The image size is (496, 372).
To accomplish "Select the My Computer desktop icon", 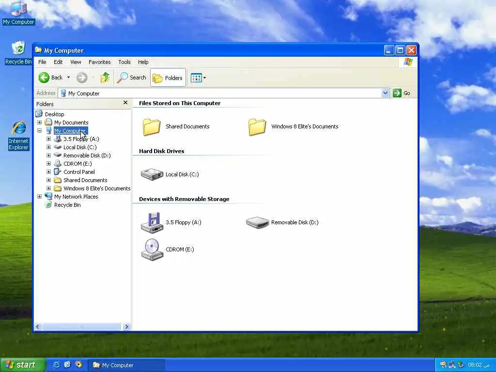I will coord(18,13).
